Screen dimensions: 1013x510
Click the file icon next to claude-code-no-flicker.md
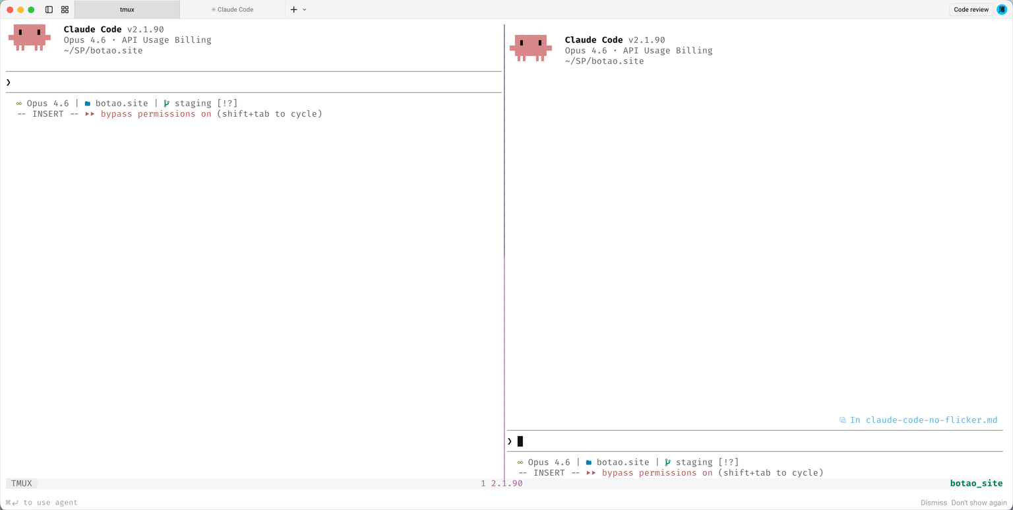[843, 420]
